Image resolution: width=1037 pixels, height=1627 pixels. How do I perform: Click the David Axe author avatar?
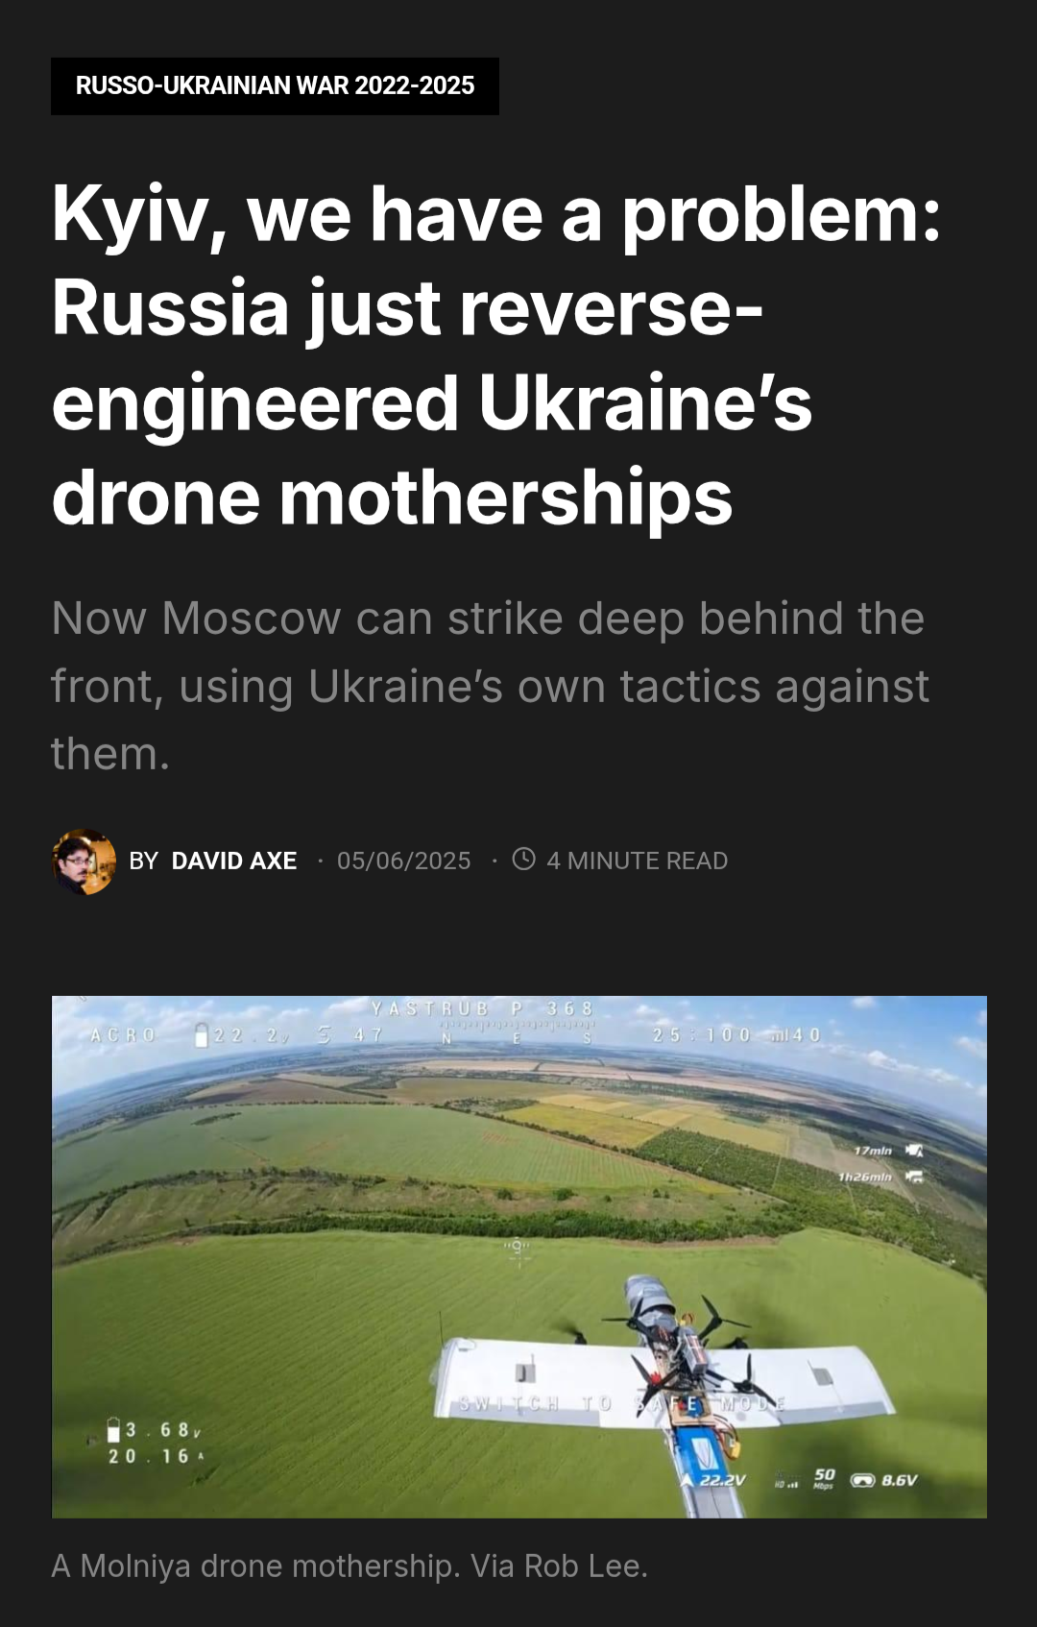pos(84,862)
